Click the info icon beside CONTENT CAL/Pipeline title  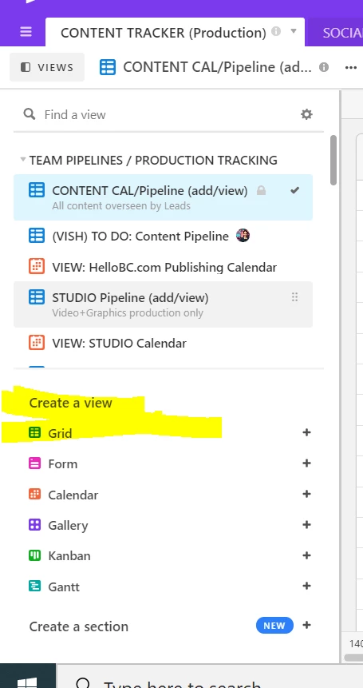click(x=324, y=67)
